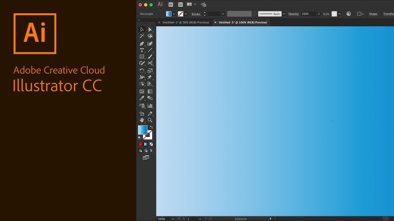This screenshot has height=221, width=394.
Task: Click the Shape label link
Action: tap(373, 14)
